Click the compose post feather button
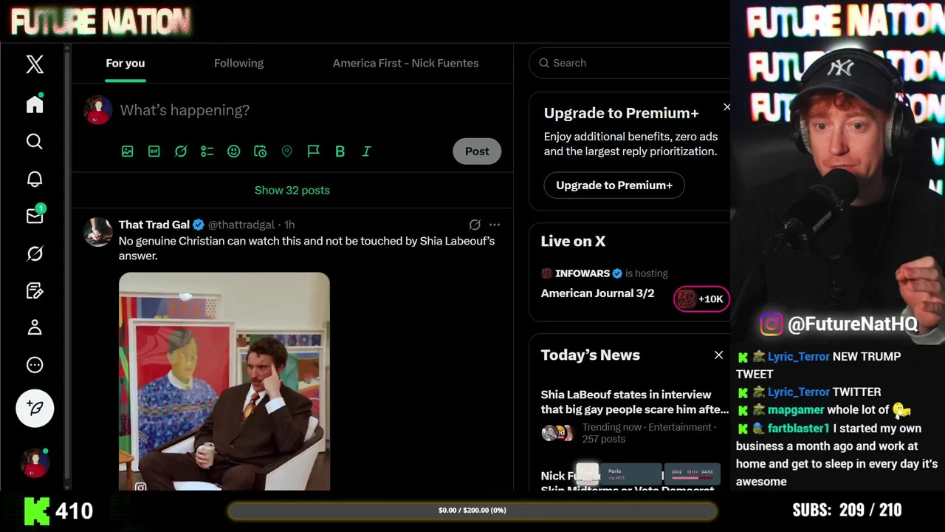The image size is (945, 532). [35, 408]
